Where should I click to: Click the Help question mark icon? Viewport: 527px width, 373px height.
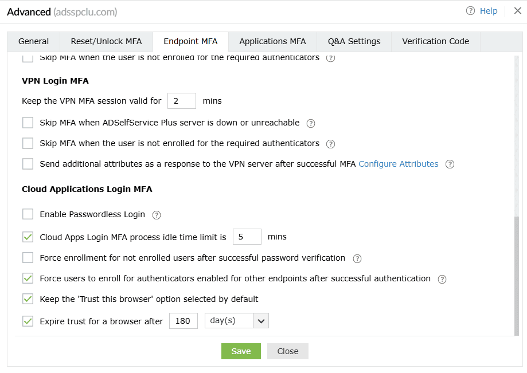tap(471, 11)
